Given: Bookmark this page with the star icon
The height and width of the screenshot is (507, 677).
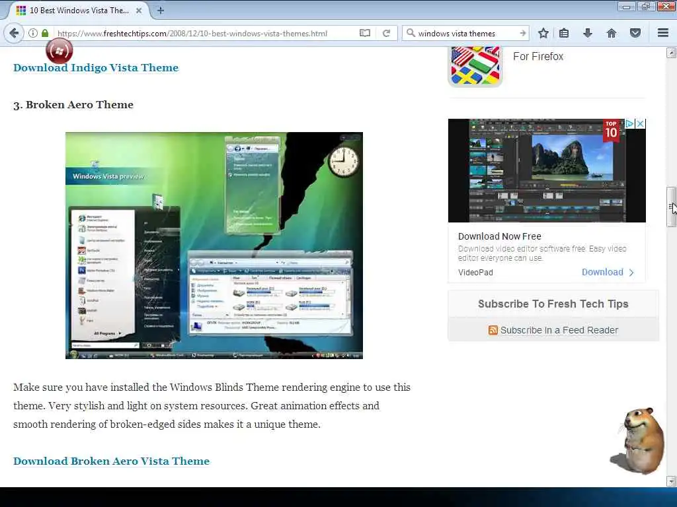Looking at the screenshot, I should [543, 33].
